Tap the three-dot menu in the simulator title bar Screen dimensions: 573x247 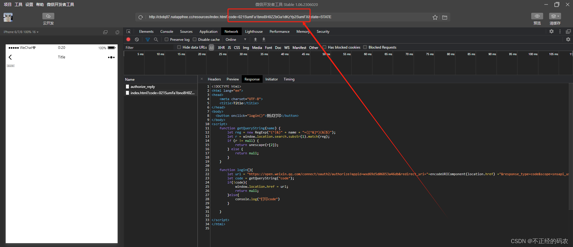[x=111, y=57]
